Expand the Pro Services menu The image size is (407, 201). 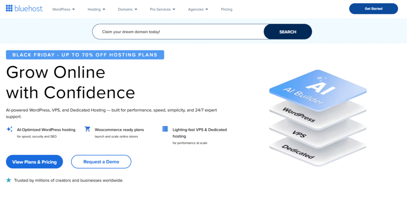pyautogui.click(x=163, y=9)
